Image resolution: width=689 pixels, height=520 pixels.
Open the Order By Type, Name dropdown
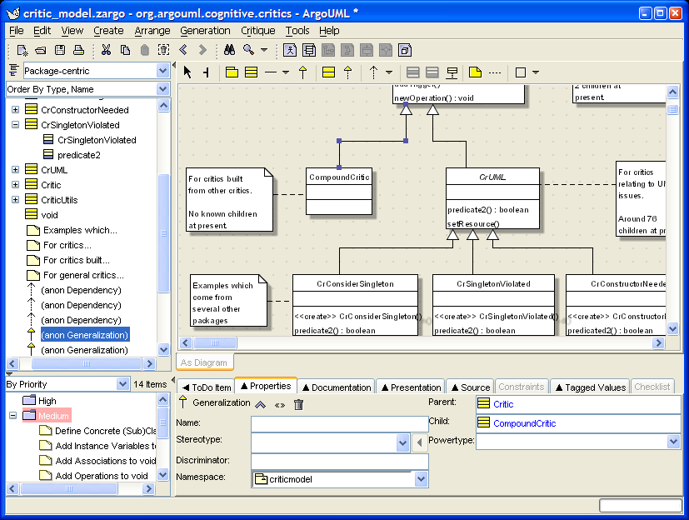coord(162,89)
